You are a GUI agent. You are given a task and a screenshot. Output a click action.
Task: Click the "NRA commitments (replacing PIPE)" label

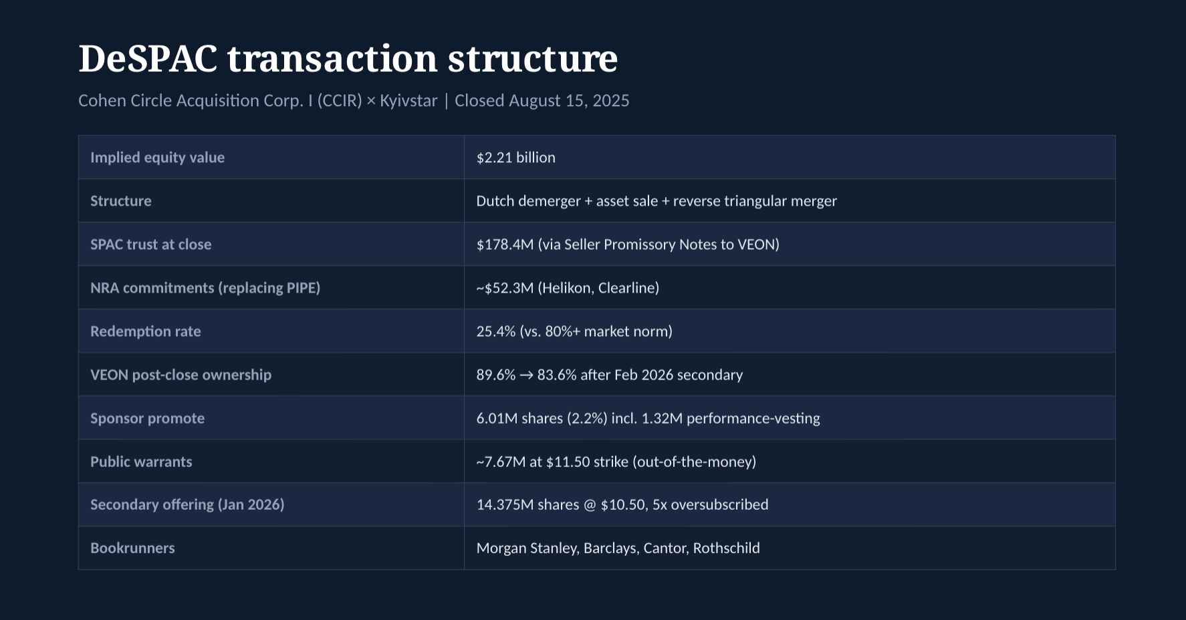(205, 288)
